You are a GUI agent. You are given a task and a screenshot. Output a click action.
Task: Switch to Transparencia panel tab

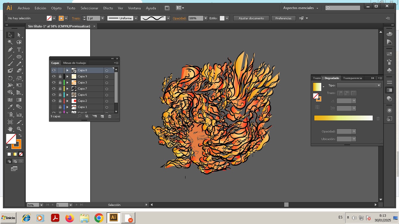353,78
